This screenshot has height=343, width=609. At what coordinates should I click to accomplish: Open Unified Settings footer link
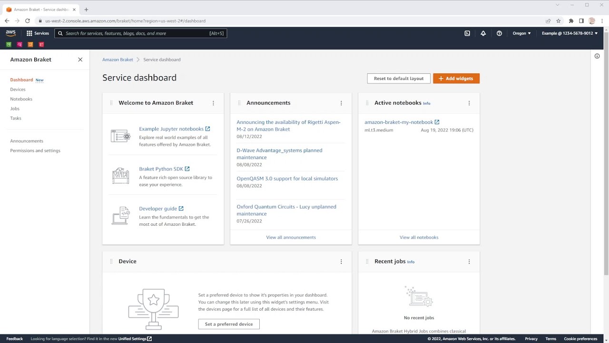[x=135, y=339]
